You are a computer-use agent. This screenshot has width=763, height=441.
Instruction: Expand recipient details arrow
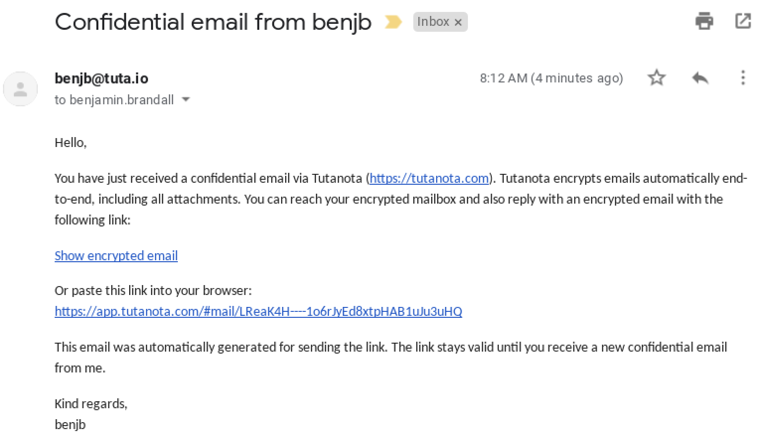pyautogui.click(x=186, y=99)
